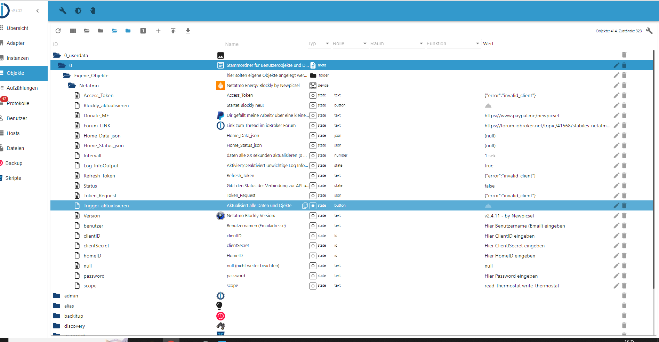Image resolution: width=659 pixels, height=342 pixels.
Task: Open Aufzählungen in the sidebar
Action: [24, 88]
